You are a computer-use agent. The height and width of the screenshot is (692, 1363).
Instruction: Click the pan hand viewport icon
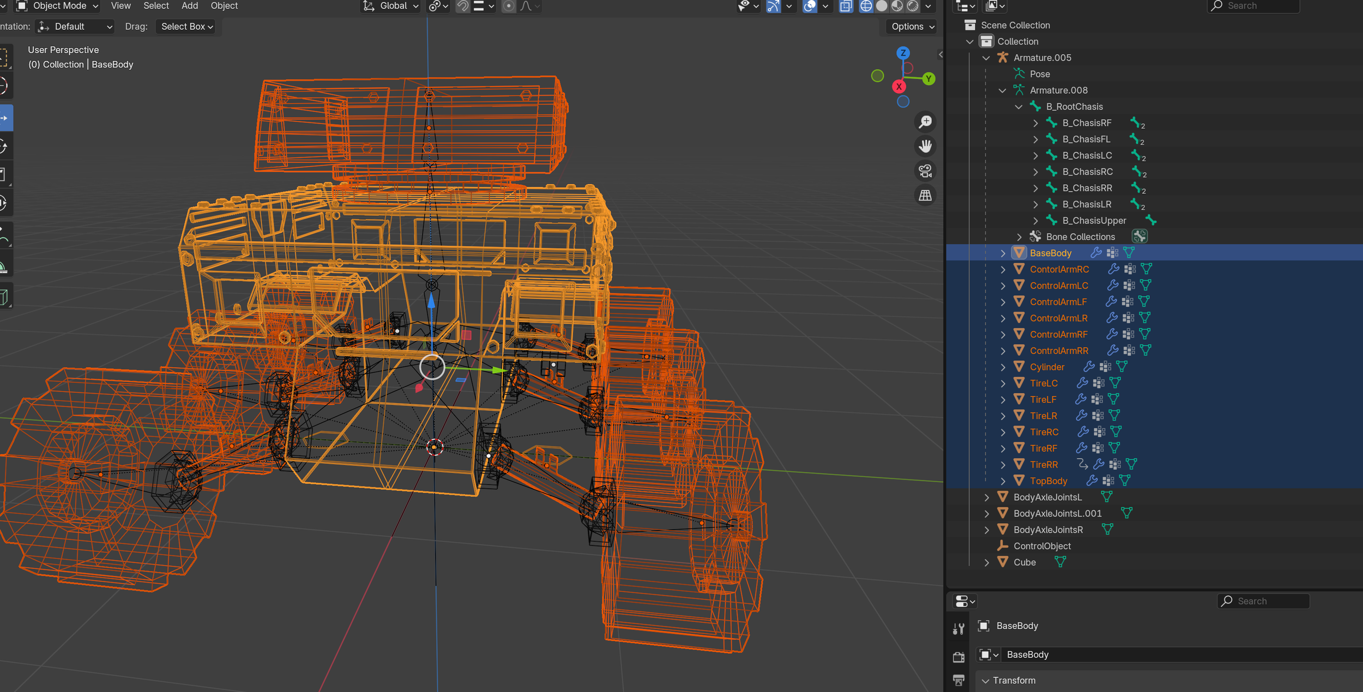[x=925, y=146]
